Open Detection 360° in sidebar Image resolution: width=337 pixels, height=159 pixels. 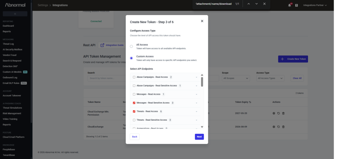pos(10,66)
